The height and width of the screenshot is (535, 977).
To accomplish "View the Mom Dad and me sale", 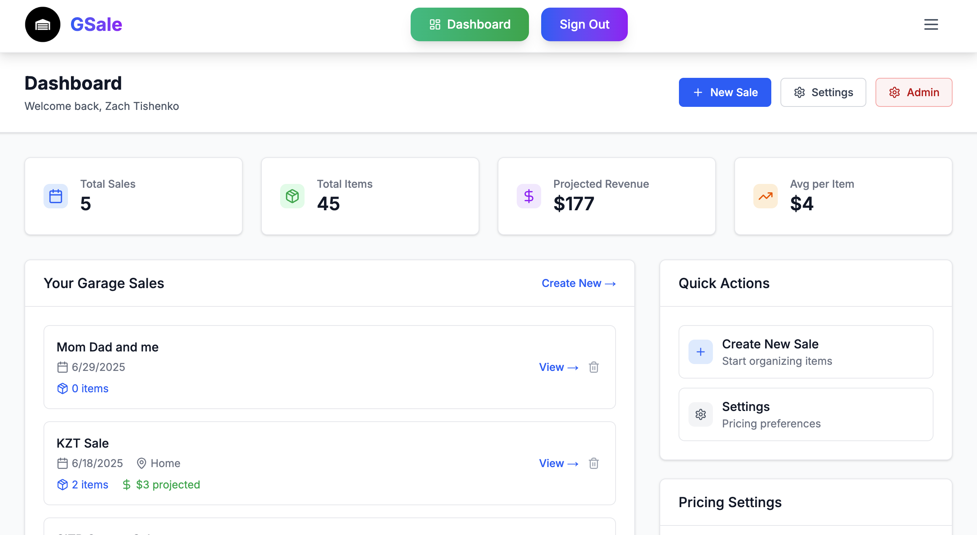I will click(x=558, y=367).
